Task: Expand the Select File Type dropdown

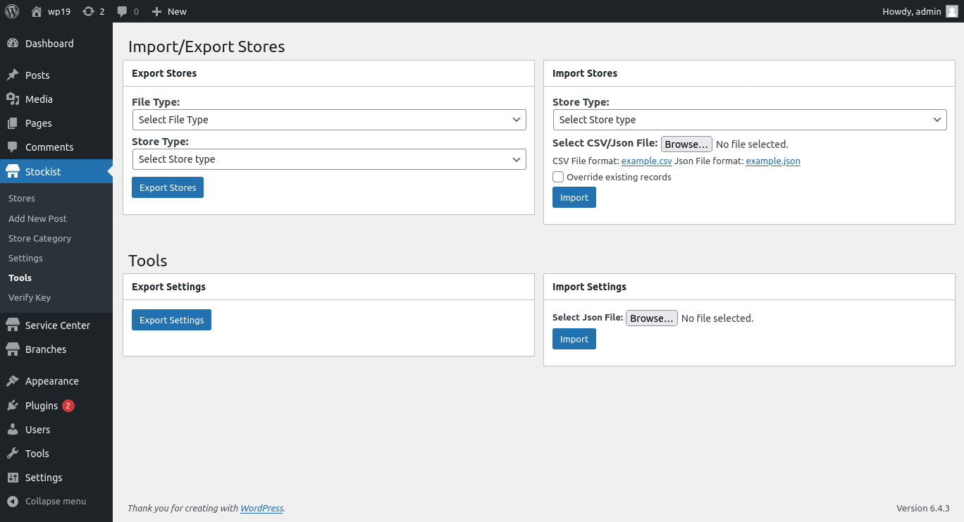Action: [x=328, y=120]
